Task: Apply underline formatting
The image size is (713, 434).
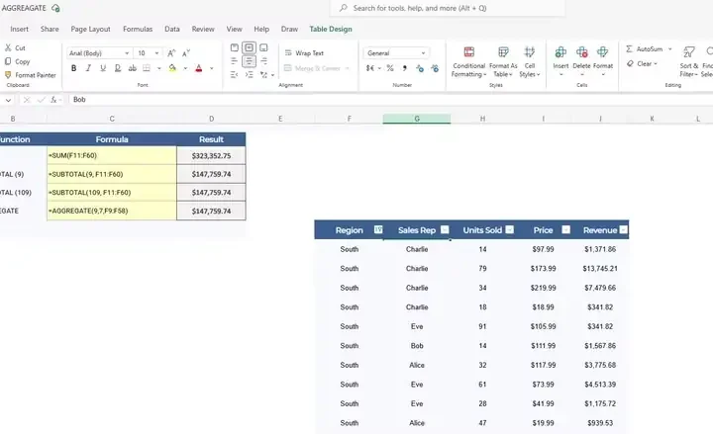Action: pos(103,68)
